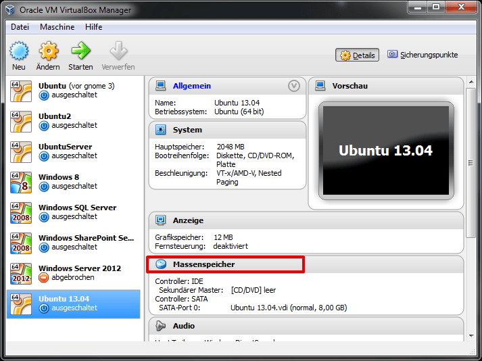Open the Sicherungspunkte snapshots view

click(423, 55)
